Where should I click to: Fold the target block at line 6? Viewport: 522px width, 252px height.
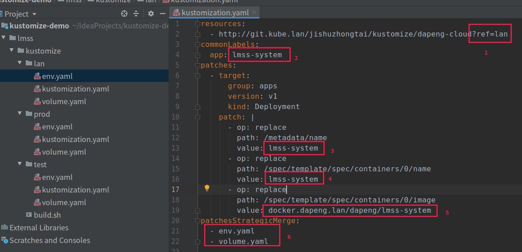(198, 76)
